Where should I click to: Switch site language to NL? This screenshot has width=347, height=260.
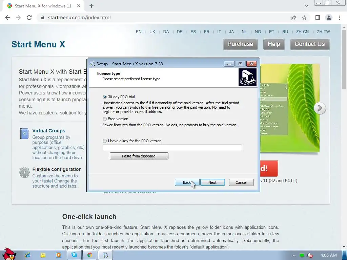244,31
